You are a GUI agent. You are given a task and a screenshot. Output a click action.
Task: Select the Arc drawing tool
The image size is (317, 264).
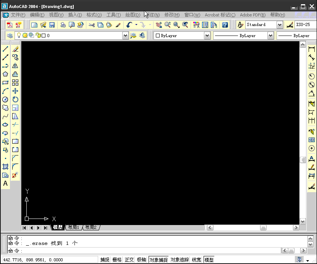(x=5, y=91)
